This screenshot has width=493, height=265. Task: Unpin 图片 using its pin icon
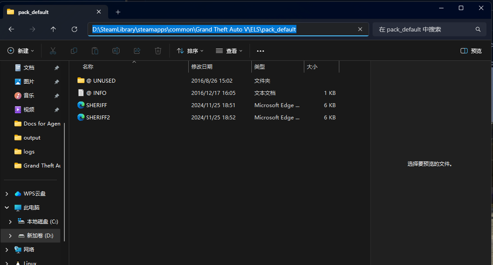[56, 82]
